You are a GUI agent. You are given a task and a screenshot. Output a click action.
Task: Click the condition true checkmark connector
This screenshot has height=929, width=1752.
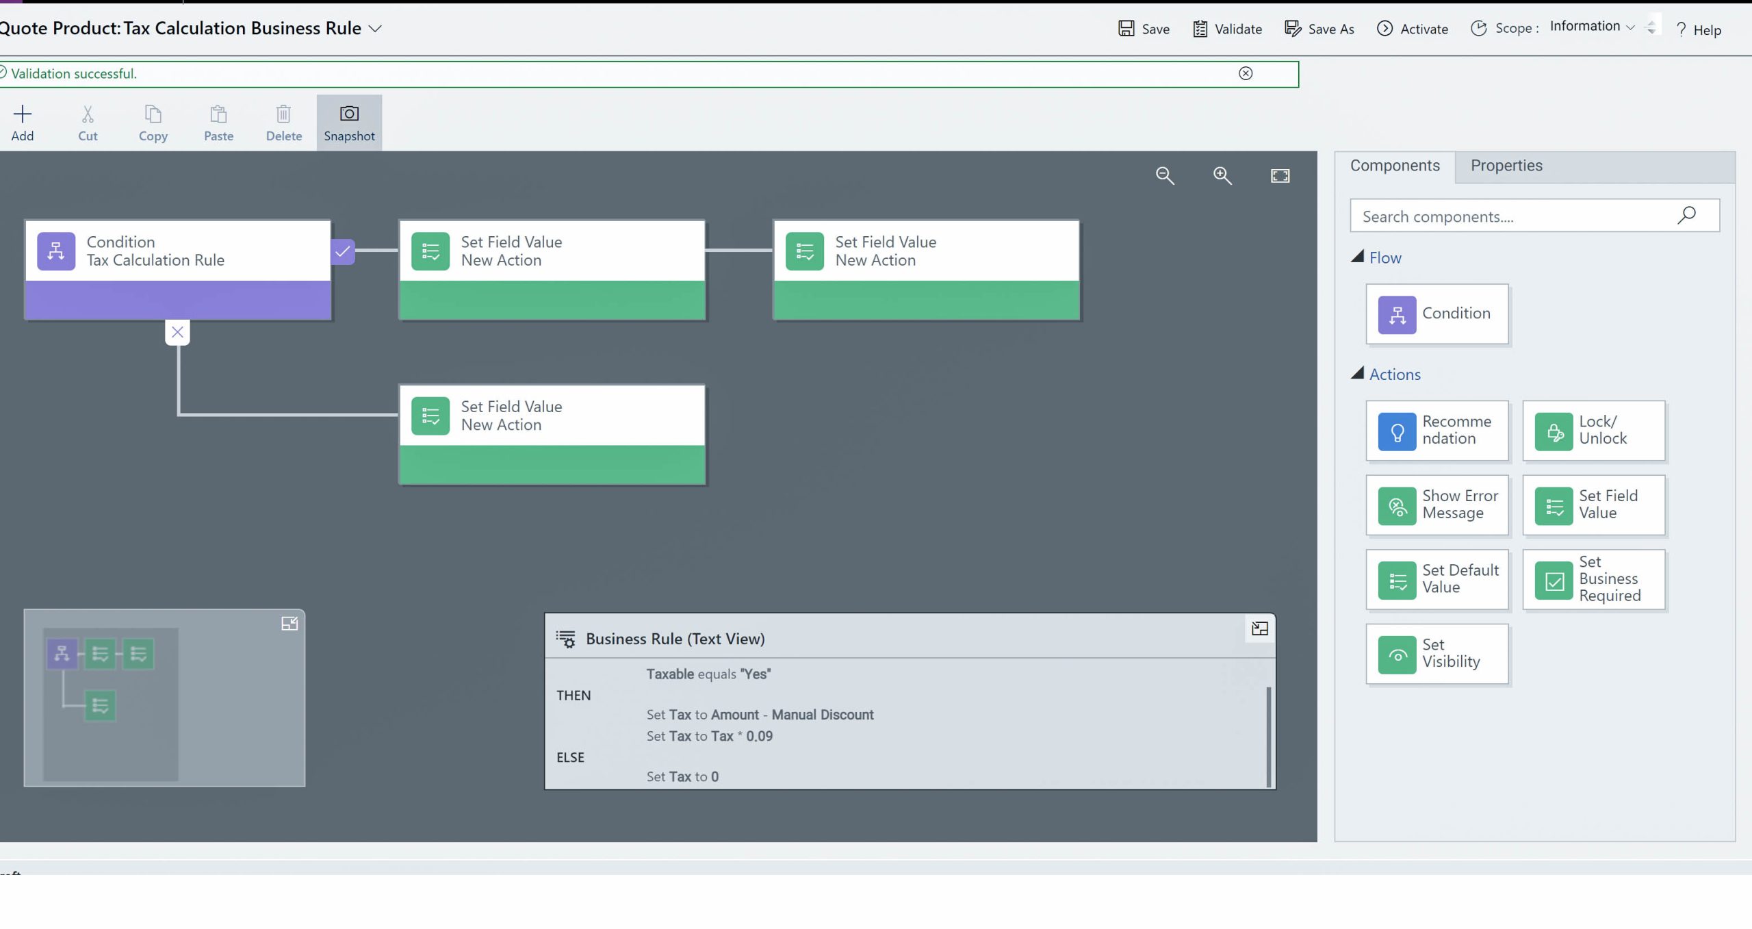pyautogui.click(x=342, y=251)
